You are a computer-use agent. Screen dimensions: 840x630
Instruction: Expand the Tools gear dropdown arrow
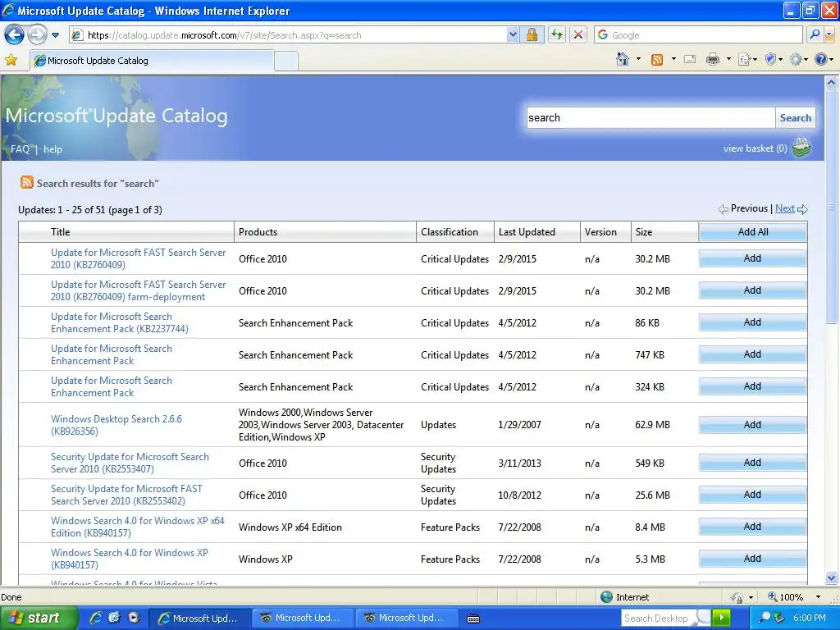(x=806, y=59)
